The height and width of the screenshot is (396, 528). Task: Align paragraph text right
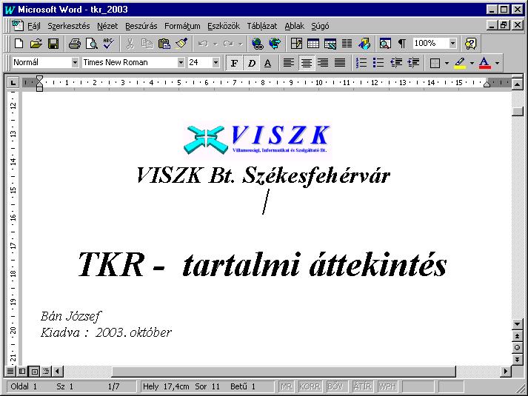[x=323, y=63]
